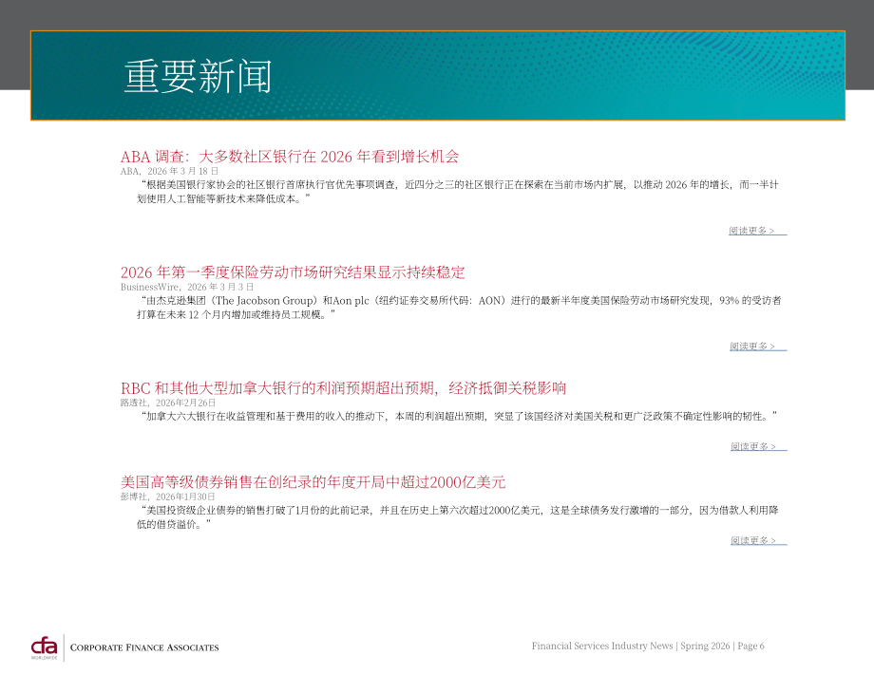Click the US investment-grade bond summary paragraph

pyautogui.click(x=458, y=517)
